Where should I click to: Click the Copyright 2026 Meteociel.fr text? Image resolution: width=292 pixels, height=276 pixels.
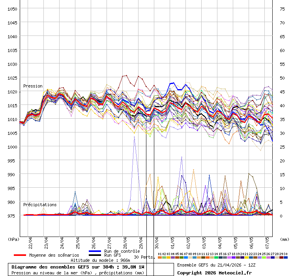pyautogui.click(x=214, y=273)
